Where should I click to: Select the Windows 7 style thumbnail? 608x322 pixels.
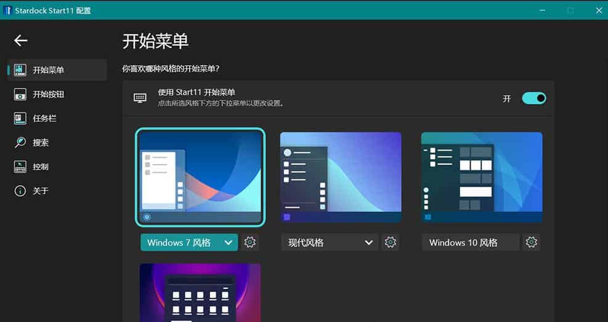tap(200, 177)
